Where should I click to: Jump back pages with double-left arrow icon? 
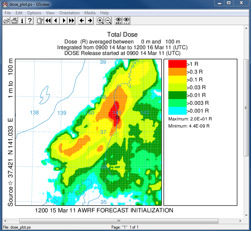tap(48, 21)
